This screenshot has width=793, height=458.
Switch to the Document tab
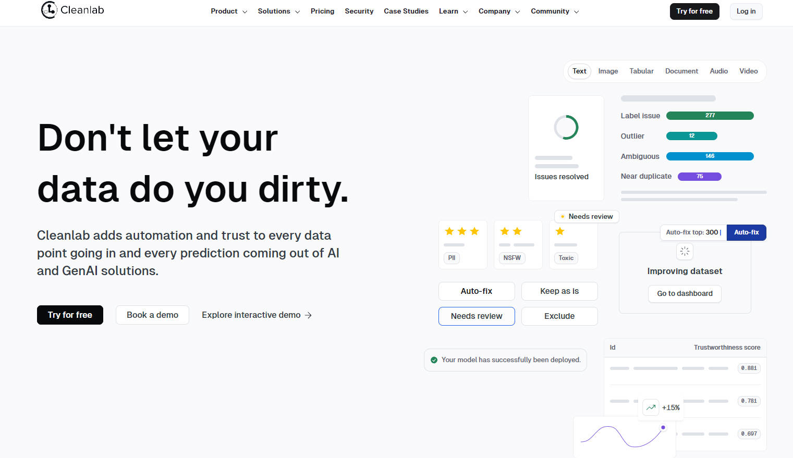[681, 71]
